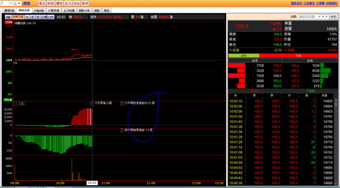Click the red 114 upper limit price label
Viewport: 340px width, 188px height.
point(8,22)
